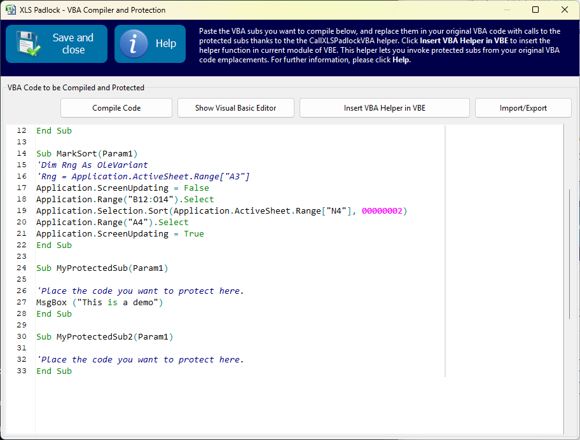Click the magenta value 00000002
Screen dimensions: 580x440
point(382,210)
